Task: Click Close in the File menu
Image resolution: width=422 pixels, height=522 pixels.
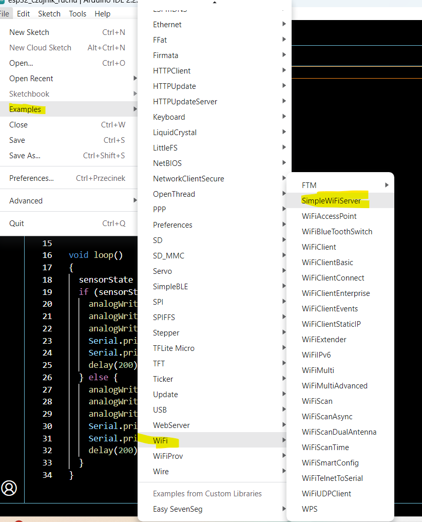Action: tap(69, 124)
